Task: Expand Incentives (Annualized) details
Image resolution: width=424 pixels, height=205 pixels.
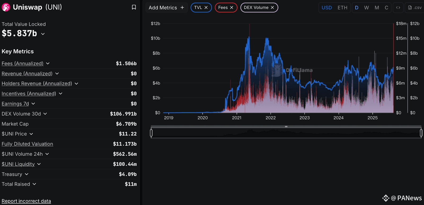Action: [60, 94]
